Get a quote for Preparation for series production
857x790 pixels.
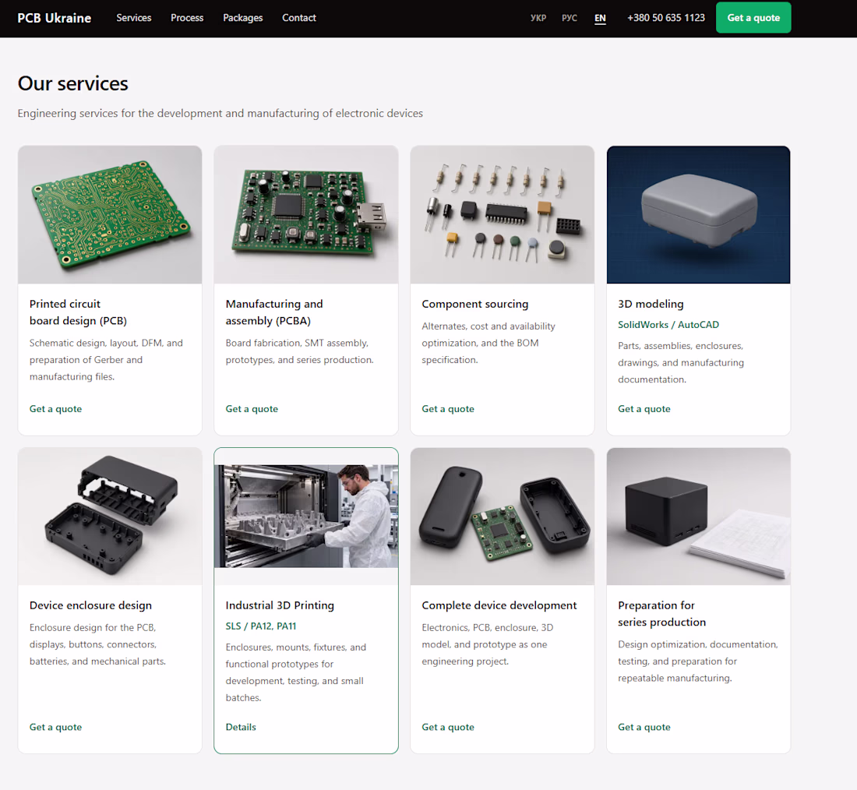click(644, 727)
